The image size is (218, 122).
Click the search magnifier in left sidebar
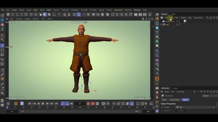tap(2, 16)
